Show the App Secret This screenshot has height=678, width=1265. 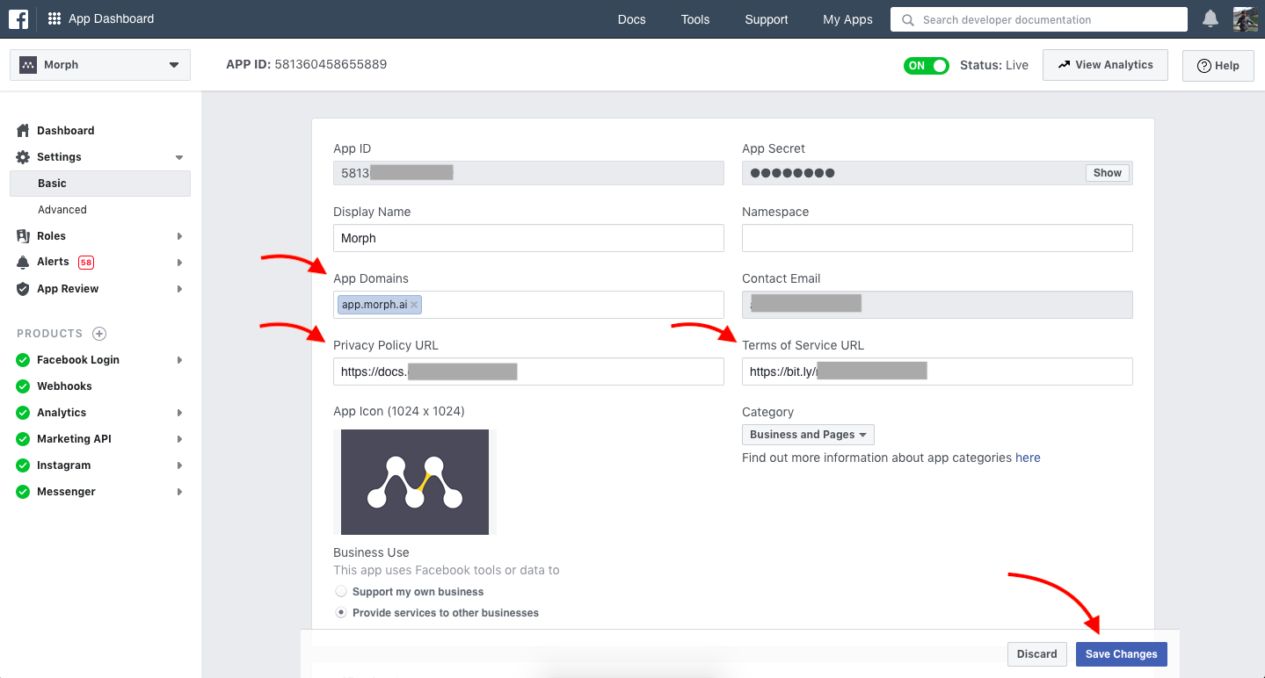coord(1107,173)
